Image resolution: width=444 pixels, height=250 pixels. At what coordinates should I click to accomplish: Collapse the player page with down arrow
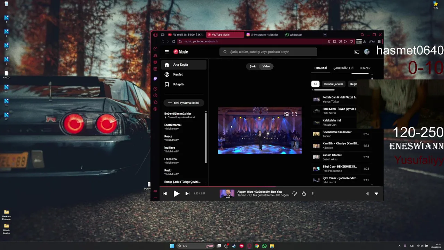(376, 194)
